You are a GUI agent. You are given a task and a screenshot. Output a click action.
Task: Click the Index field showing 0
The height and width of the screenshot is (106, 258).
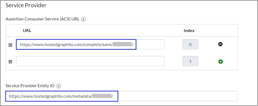190,45
